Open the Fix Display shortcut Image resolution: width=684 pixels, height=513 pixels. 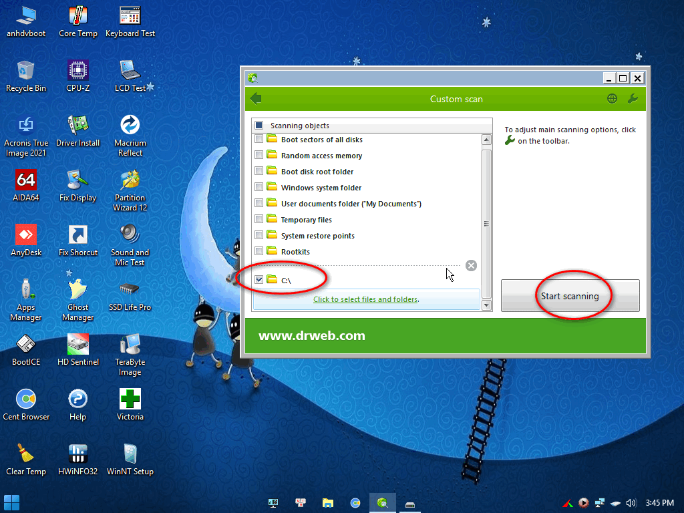tap(78, 186)
